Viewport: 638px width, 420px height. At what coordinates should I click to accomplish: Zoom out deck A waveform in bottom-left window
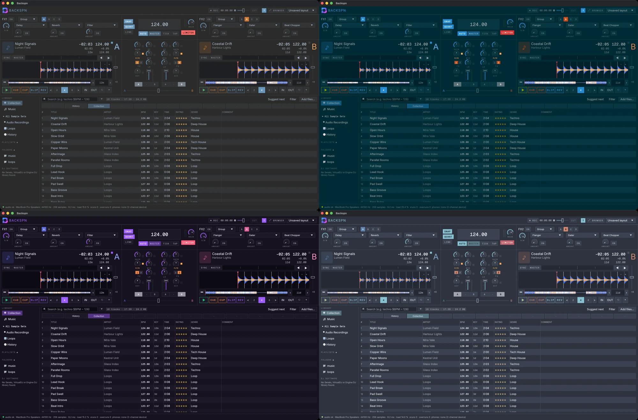click(x=105, y=274)
